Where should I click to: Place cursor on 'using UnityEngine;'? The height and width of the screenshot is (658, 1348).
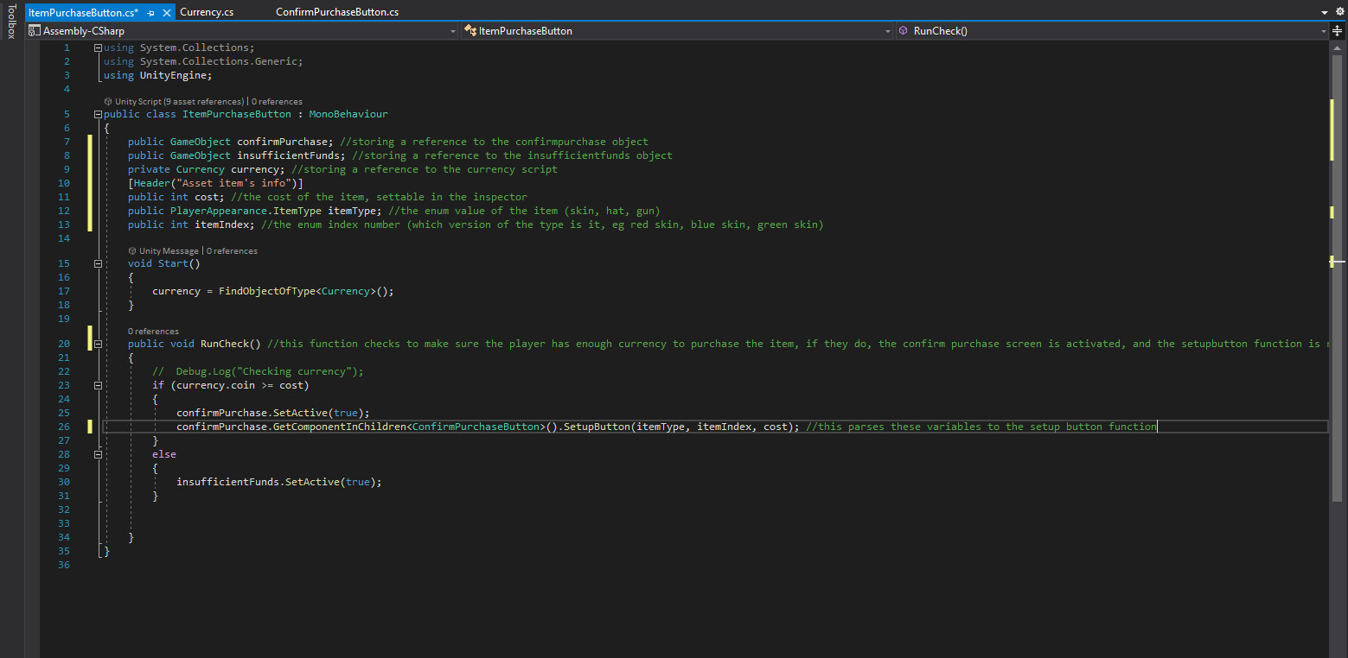tap(157, 75)
